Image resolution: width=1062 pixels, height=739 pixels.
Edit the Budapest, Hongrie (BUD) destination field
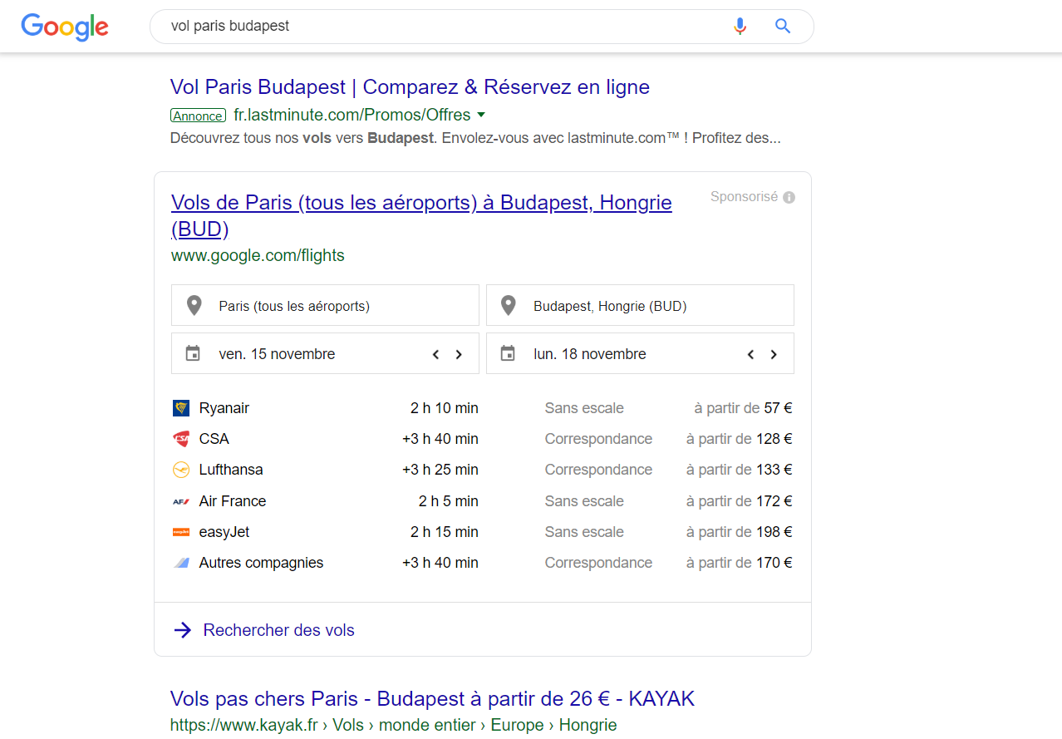[640, 305]
